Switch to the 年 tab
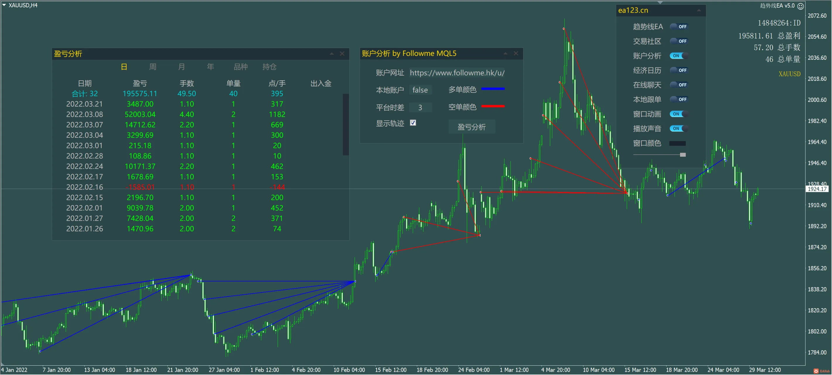Screen dimensions: 832x375 pos(211,67)
